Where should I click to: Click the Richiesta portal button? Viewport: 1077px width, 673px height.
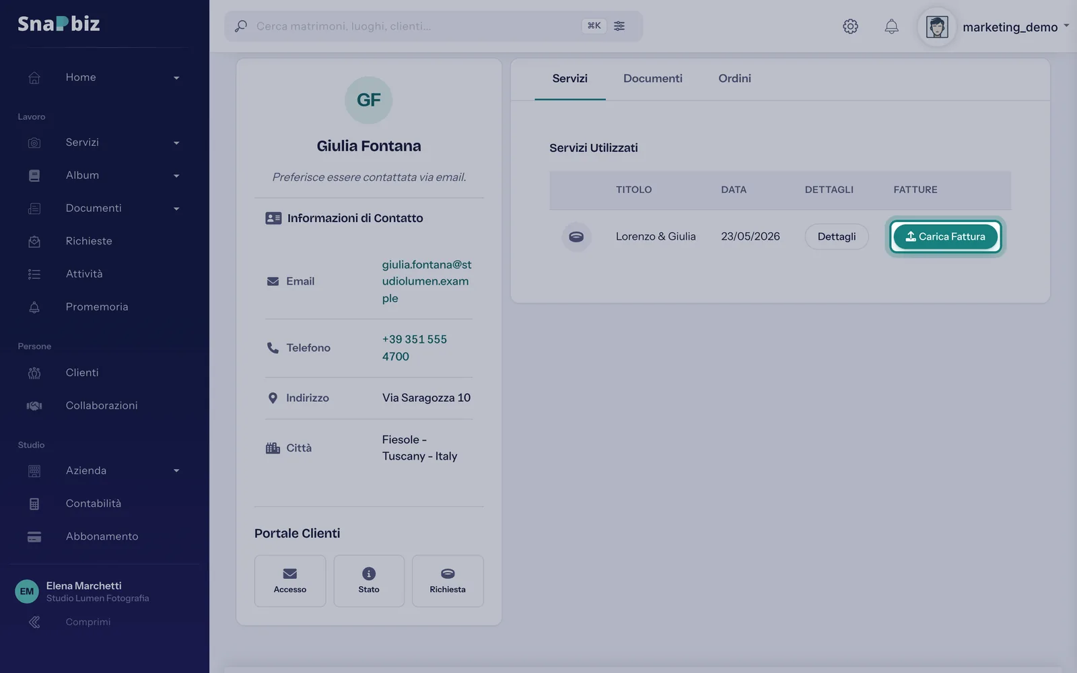click(x=448, y=581)
